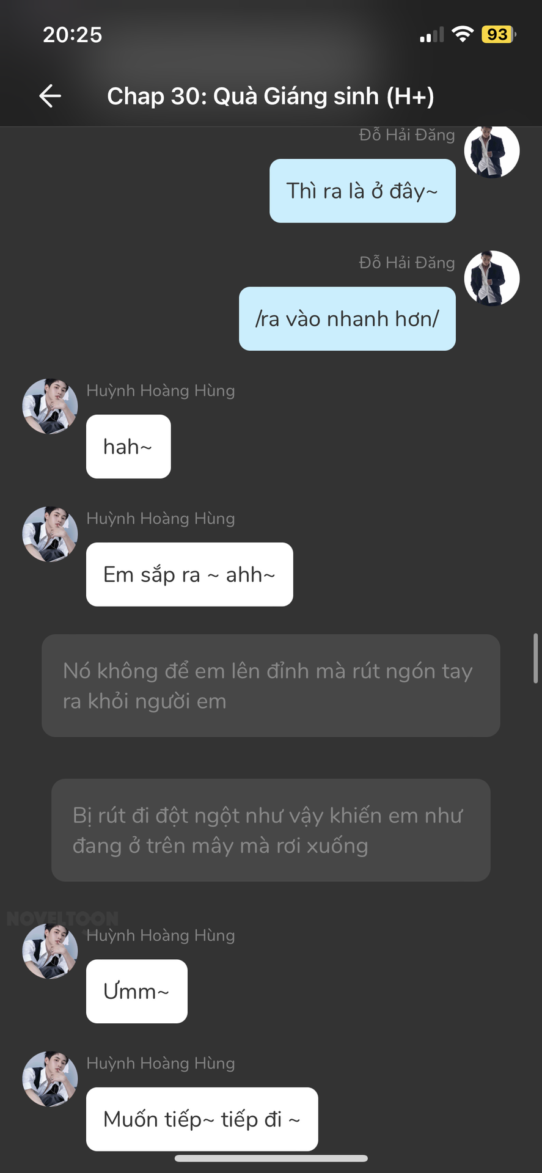Click the scrollbar thumb on right edge
This screenshot has height=1173, width=542.
(535, 658)
